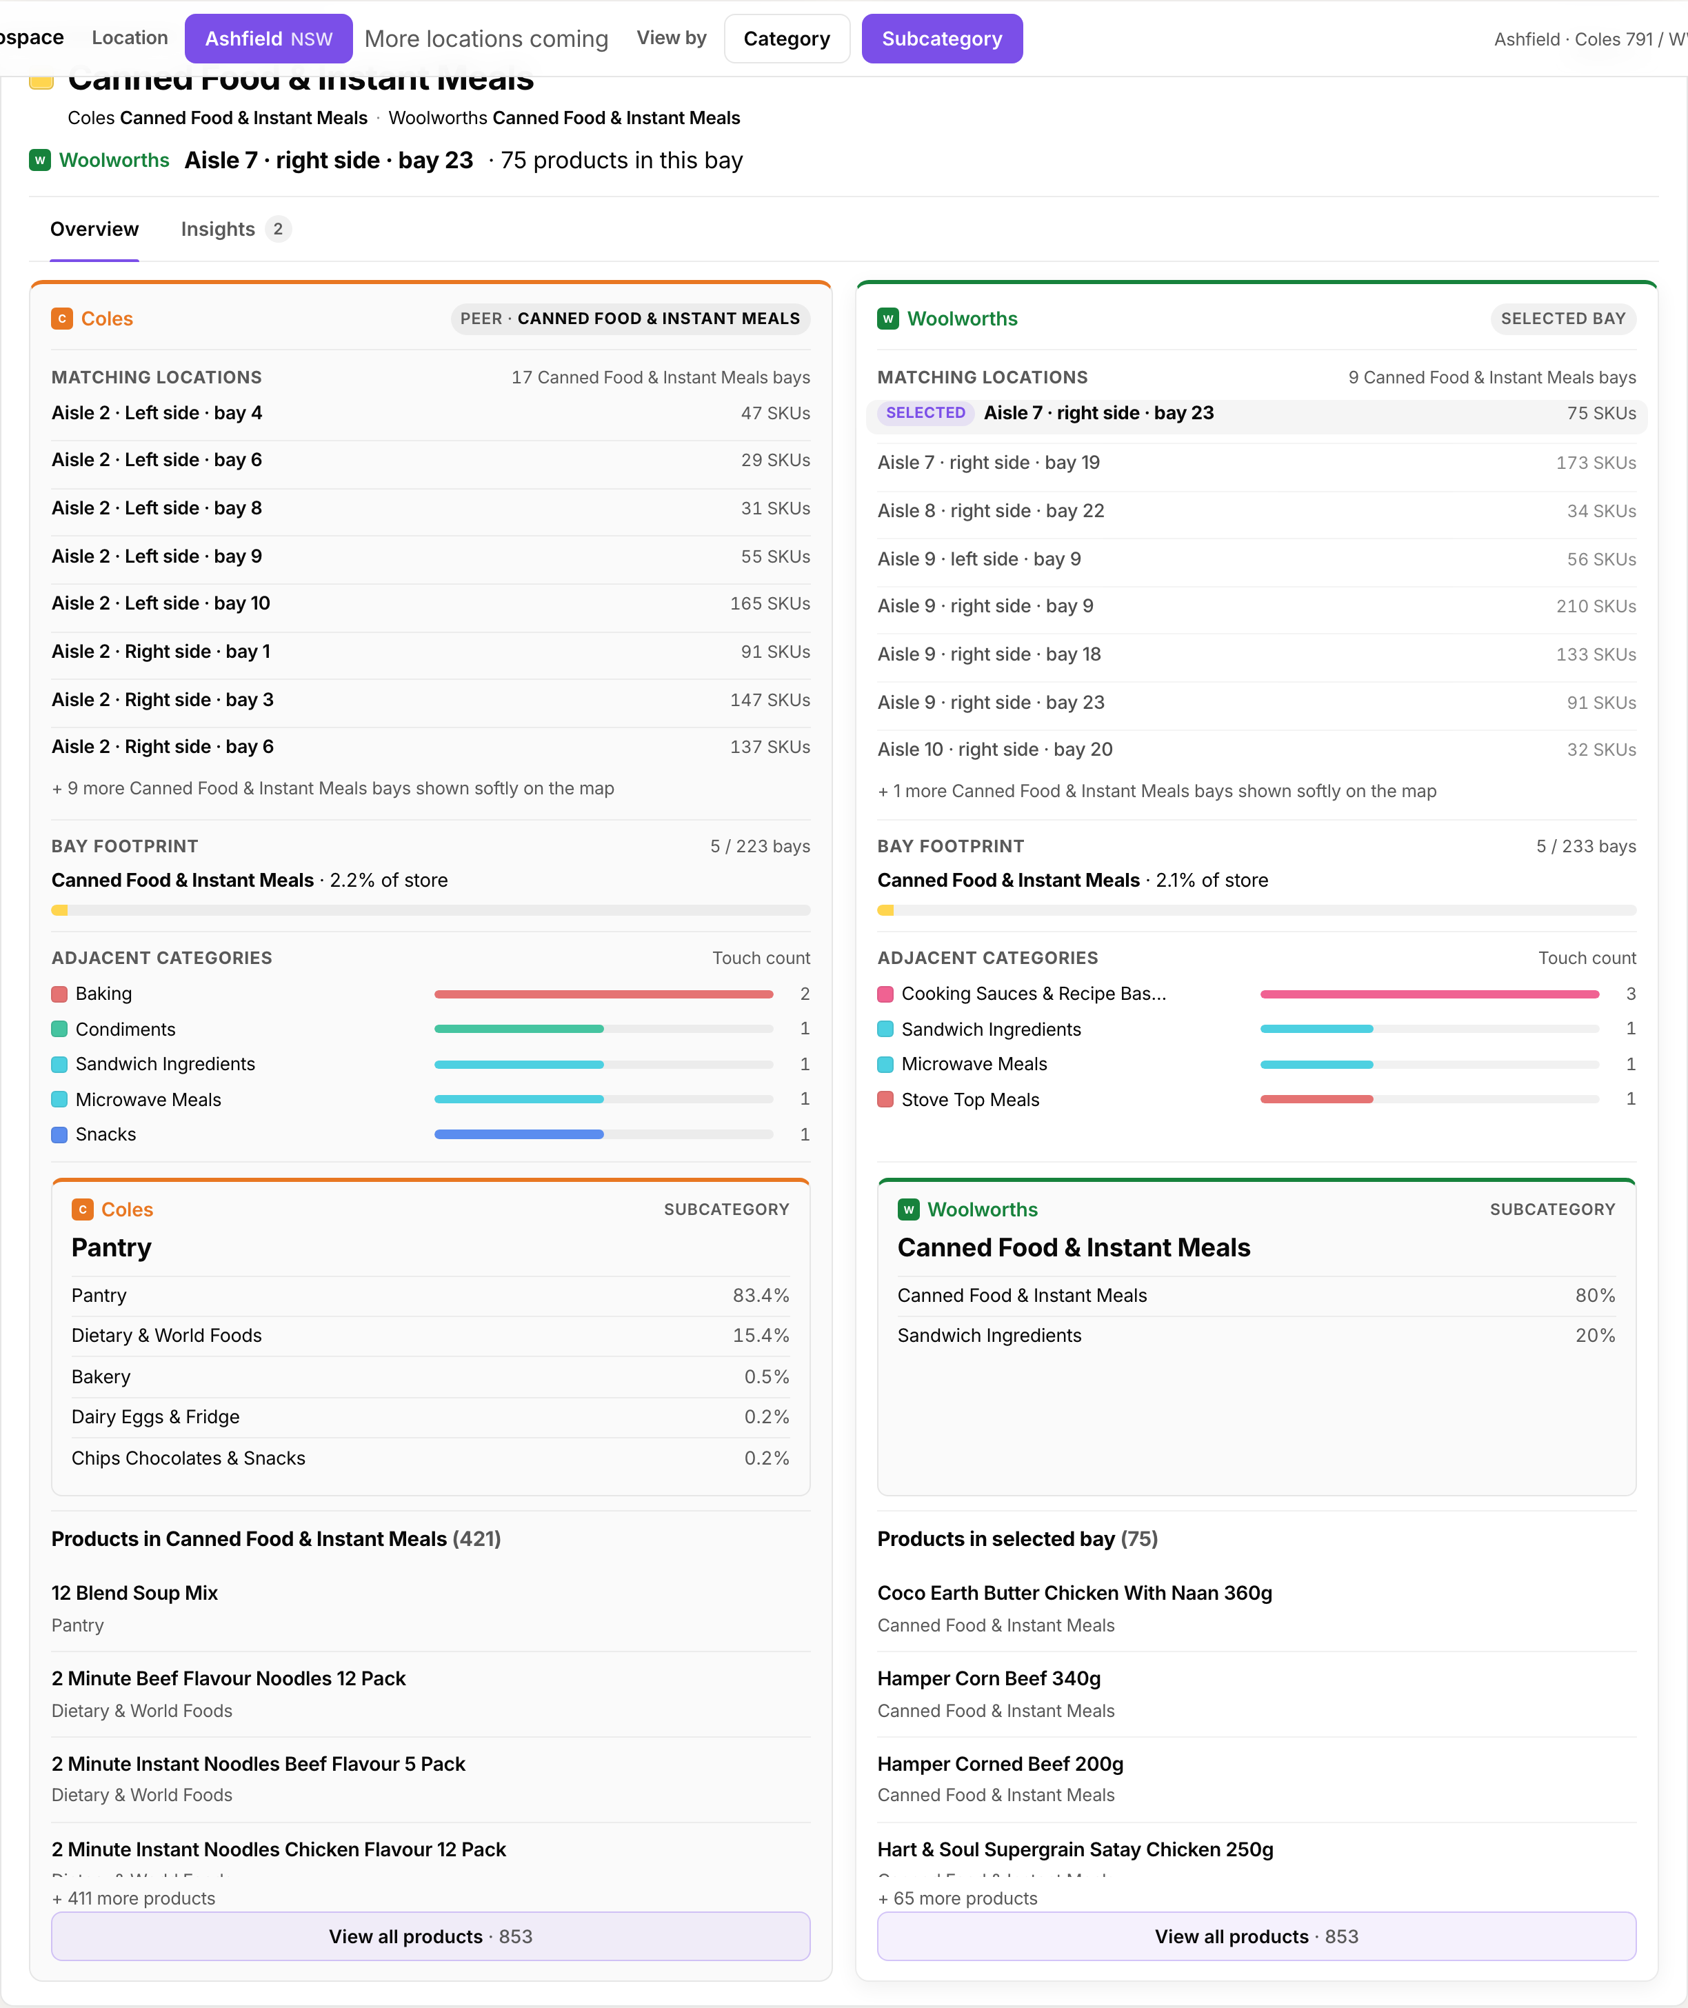Screen dimensions: 1688x2008
Task: Select Coles Aisle 2 Right side bay 6
Action: click(430, 747)
